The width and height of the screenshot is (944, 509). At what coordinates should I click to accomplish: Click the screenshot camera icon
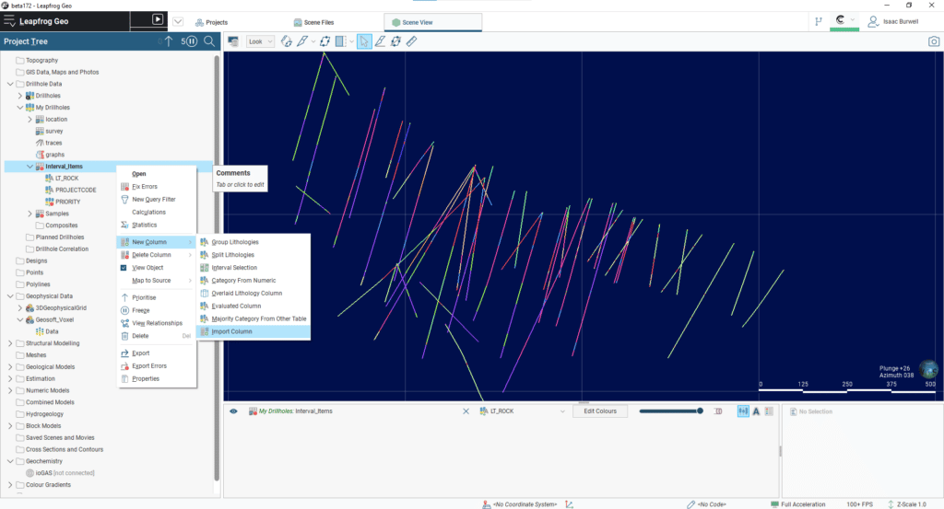coord(934,41)
